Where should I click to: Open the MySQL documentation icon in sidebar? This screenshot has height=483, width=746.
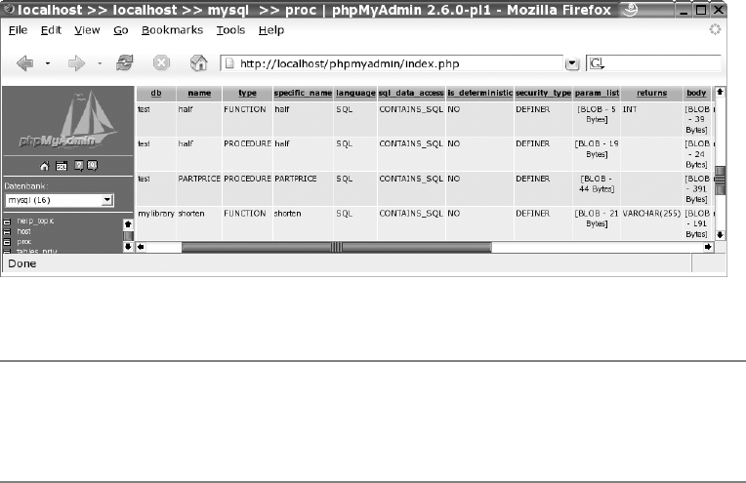point(93,166)
